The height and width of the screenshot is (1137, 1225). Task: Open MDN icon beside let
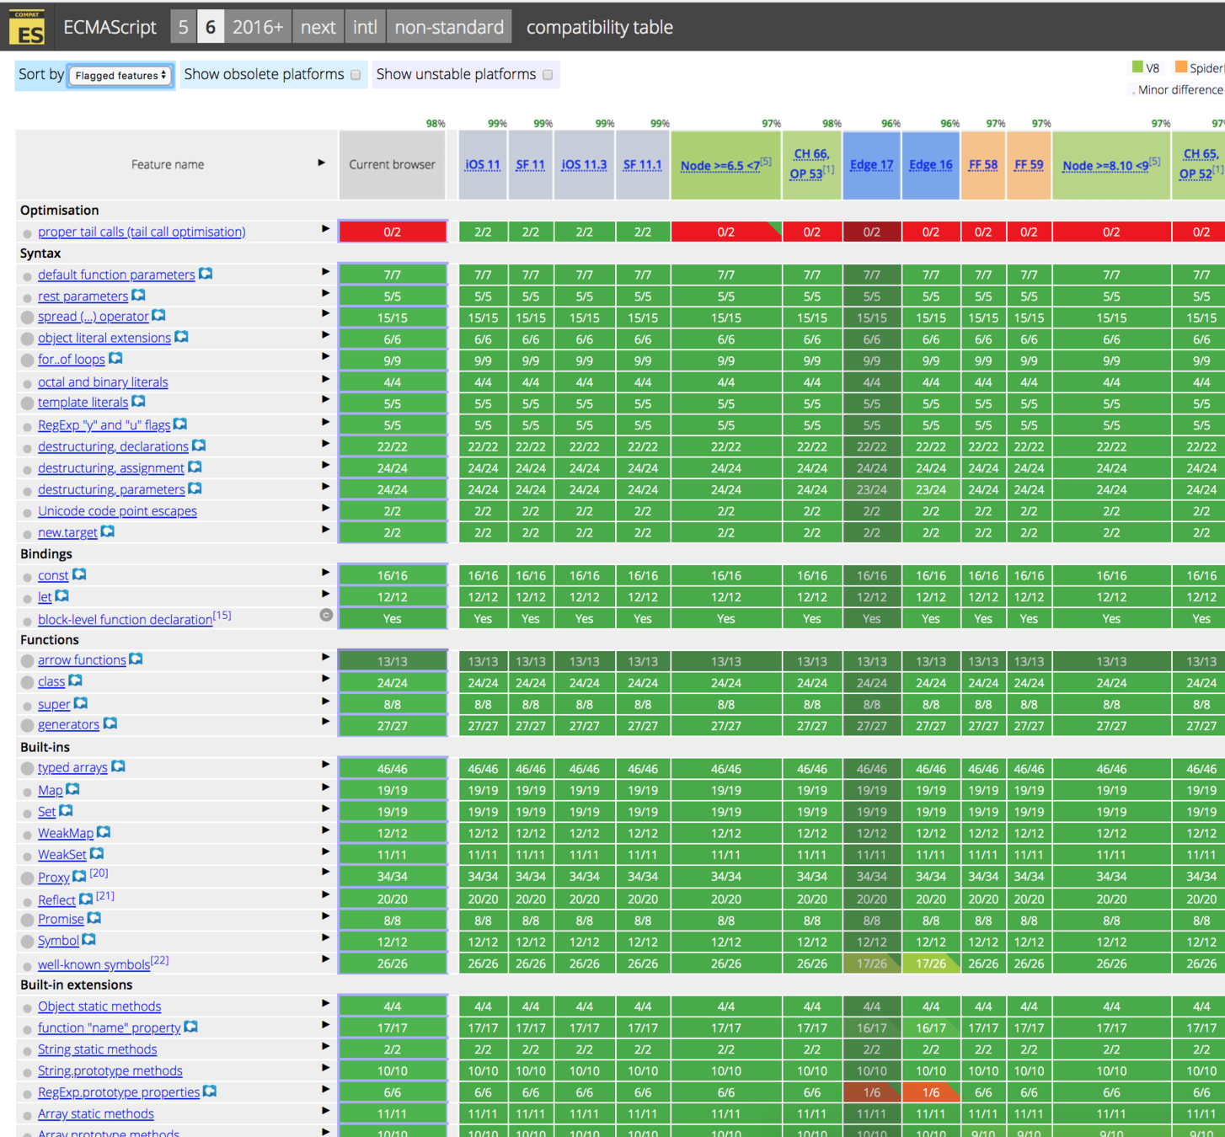pyautogui.click(x=62, y=595)
